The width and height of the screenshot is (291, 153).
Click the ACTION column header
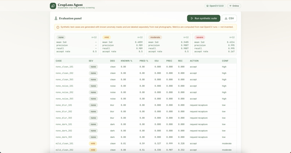click(194, 61)
